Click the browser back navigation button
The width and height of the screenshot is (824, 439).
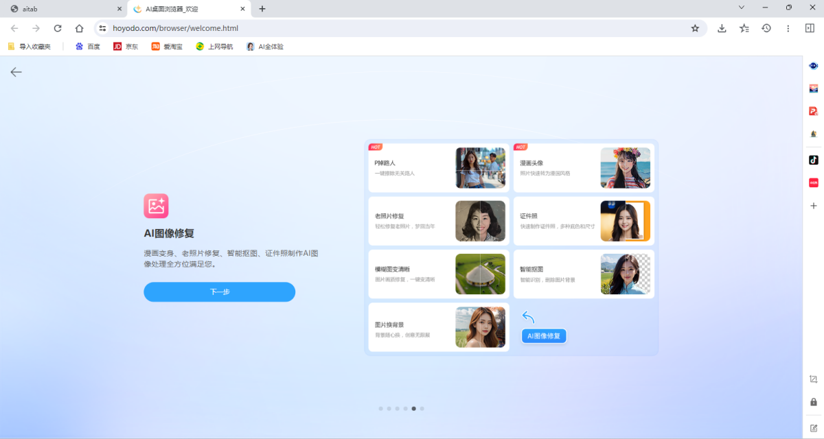(x=14, y=28)
